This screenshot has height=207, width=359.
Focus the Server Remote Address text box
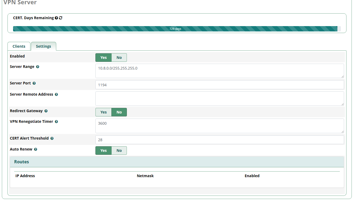coord(219,99)
